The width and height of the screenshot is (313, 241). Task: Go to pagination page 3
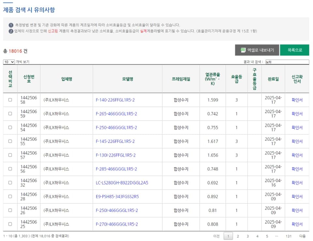(x=247, y=236)
